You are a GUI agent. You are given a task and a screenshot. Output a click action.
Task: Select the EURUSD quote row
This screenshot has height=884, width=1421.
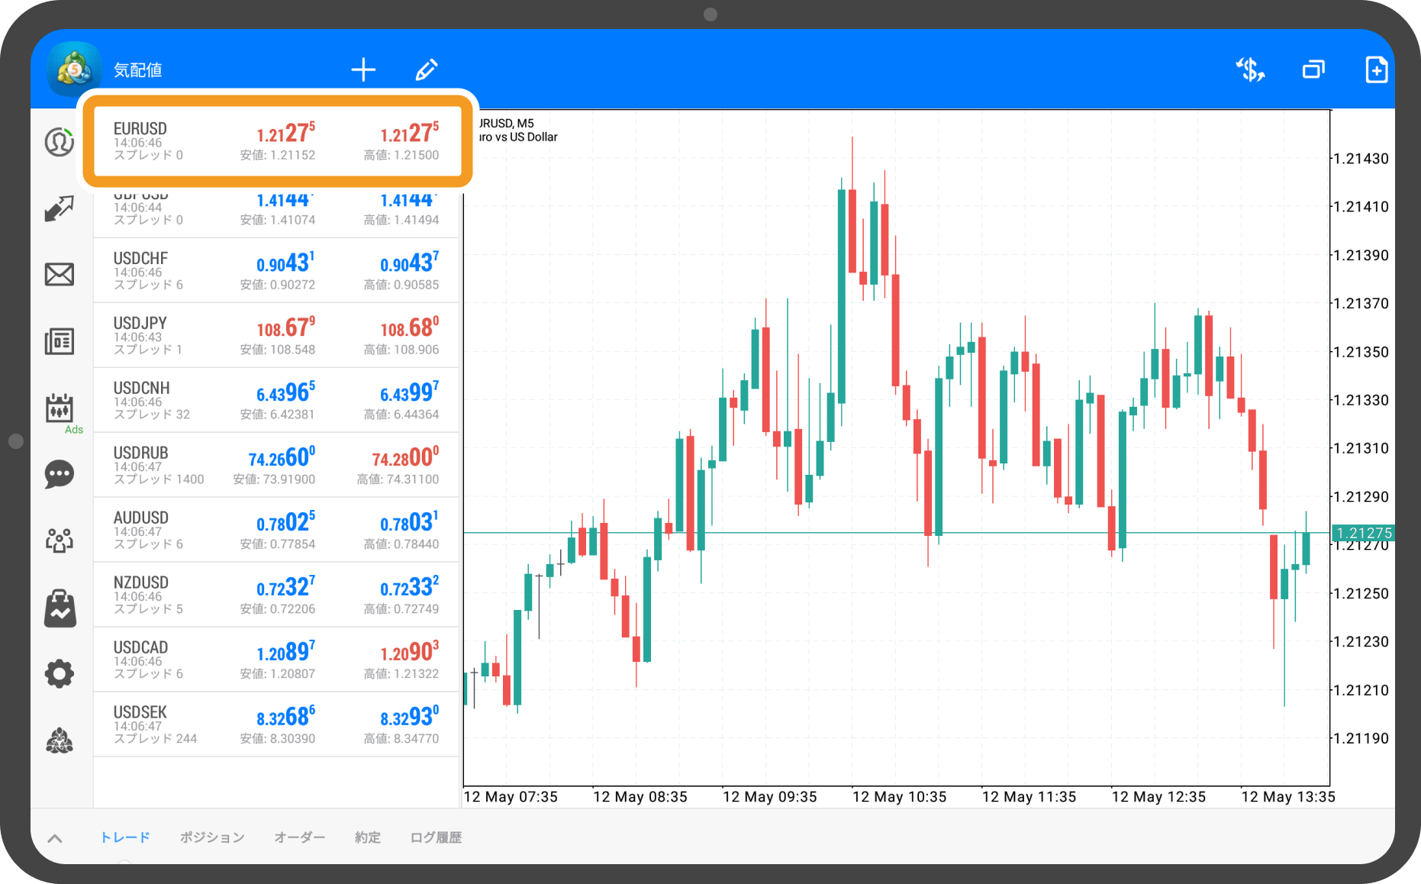click(276, 140)
